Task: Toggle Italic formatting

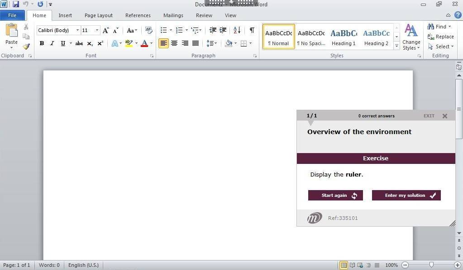Action: [52, 43]
